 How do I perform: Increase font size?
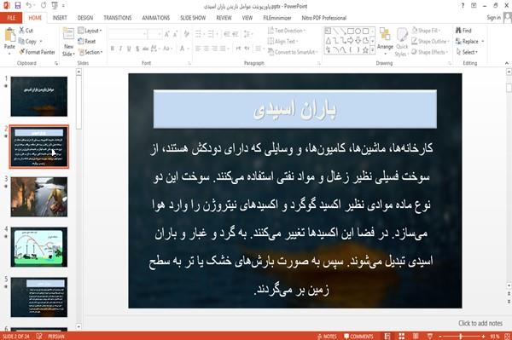167,34
